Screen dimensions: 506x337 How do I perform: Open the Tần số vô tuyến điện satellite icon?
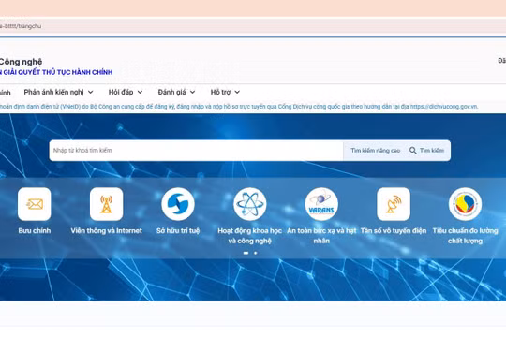(394, 204)
